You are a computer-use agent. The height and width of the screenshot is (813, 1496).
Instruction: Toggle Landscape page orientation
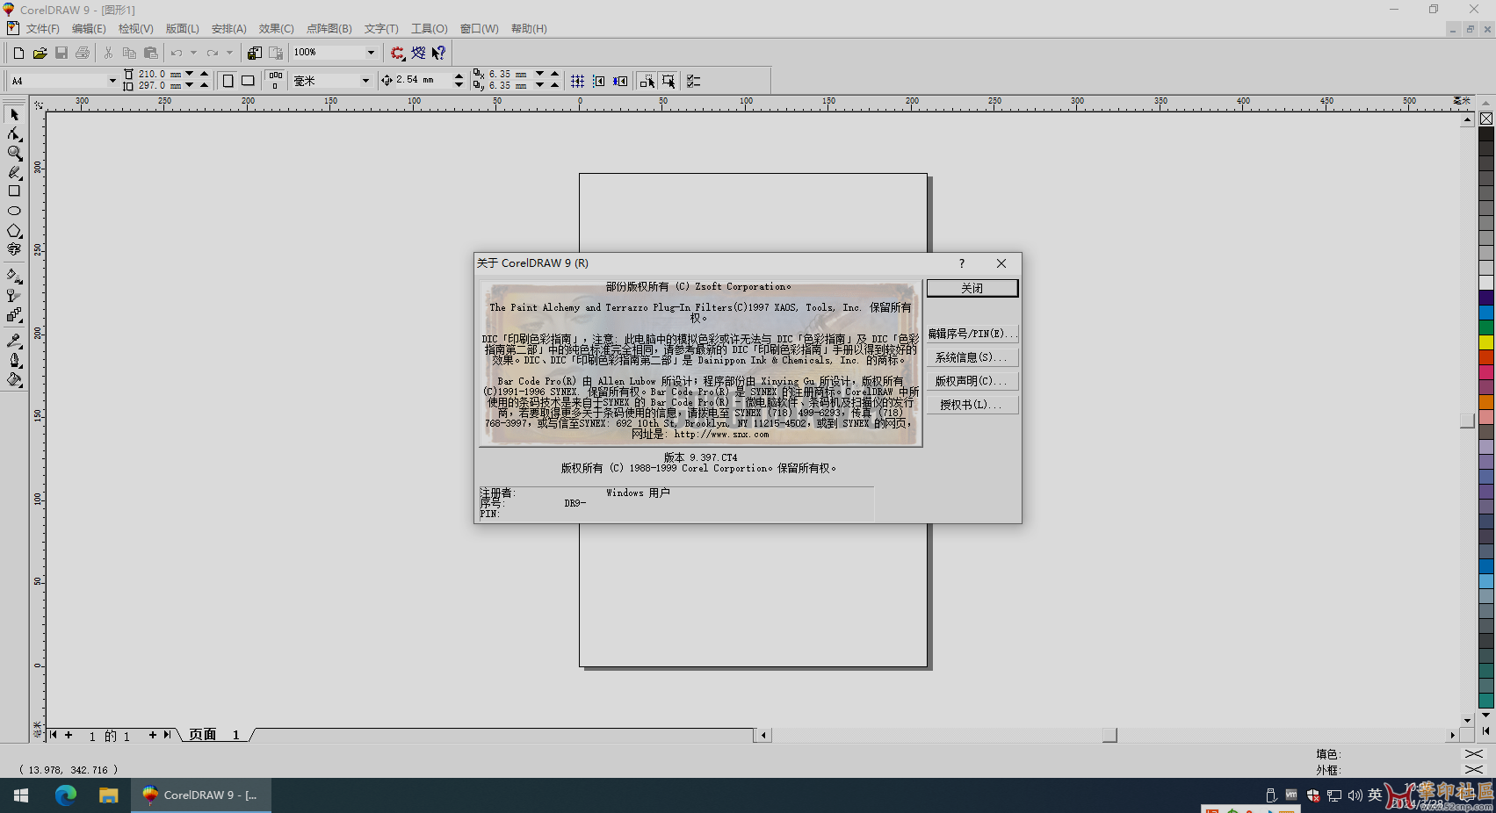point(248,81)
